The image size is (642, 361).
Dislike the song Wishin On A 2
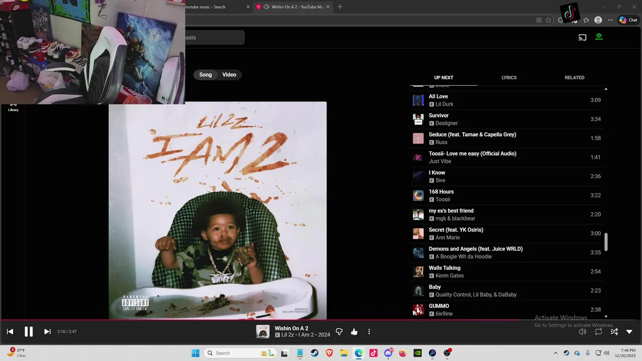click(339, 331)
